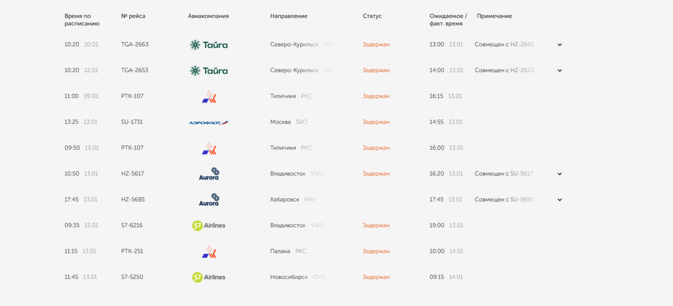
Task: Open flight number SU-1731
Action: click(x=132, y=122)
